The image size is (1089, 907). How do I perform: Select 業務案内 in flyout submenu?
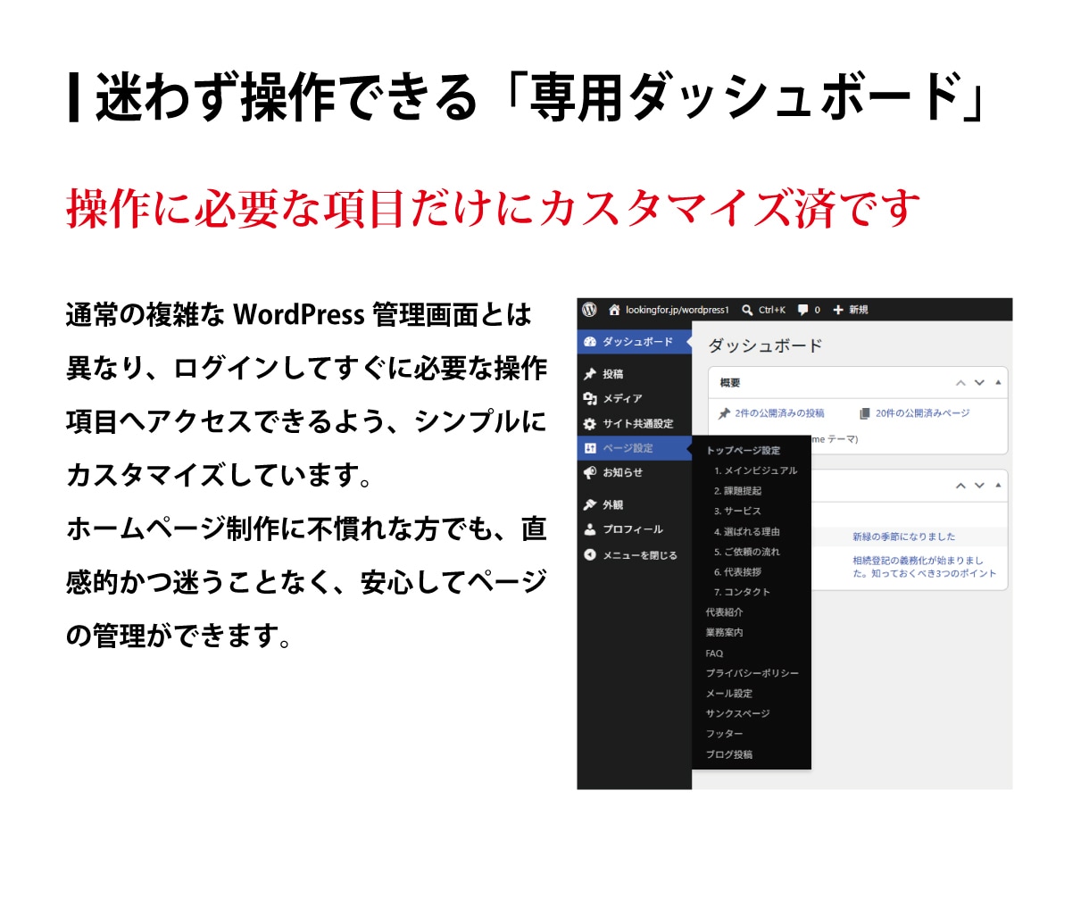pyautogui.click(x=724, y=633)
